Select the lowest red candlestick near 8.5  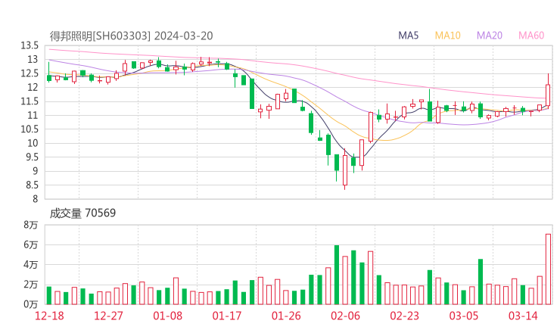344,170
